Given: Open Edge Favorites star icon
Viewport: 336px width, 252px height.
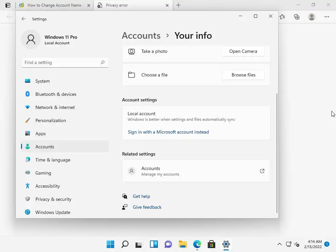Looking at the screenshot, I should 282,17.
